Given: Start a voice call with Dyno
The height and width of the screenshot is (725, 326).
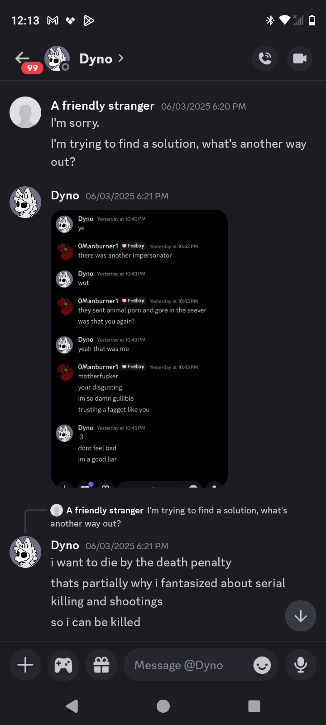Looking at the screenshot, I should 265,58.
